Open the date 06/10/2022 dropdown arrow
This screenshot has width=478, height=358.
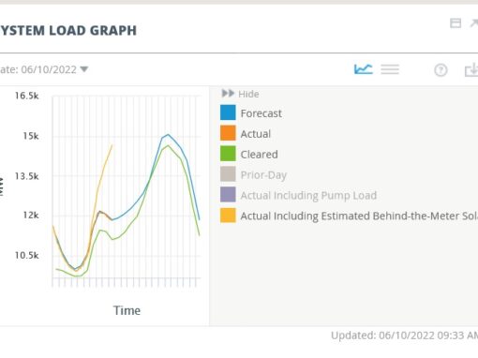click(84, 69)
